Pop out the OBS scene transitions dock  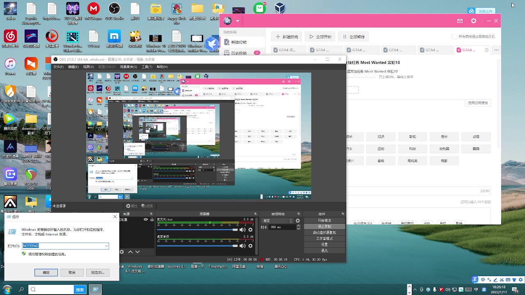pyautogui.click(x=299, y=214)
